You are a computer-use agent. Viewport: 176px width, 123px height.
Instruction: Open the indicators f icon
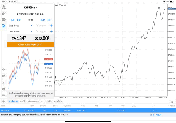click(x=4, y=82)
